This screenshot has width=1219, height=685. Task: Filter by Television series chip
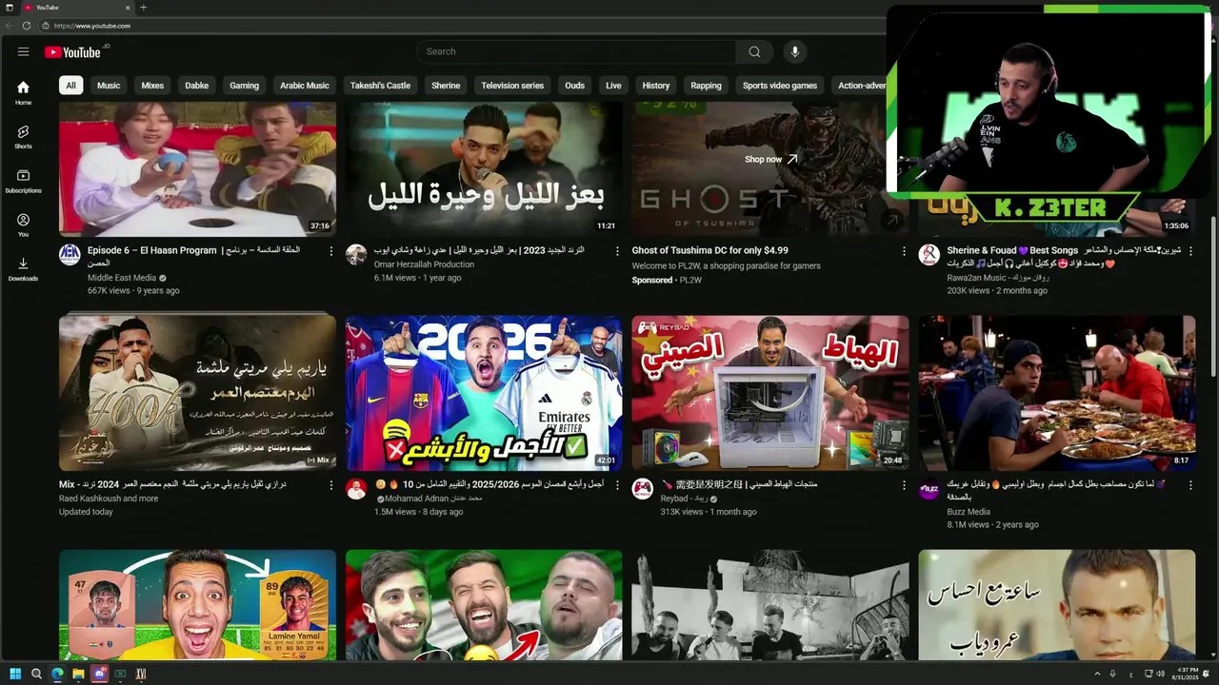[512, 86]
